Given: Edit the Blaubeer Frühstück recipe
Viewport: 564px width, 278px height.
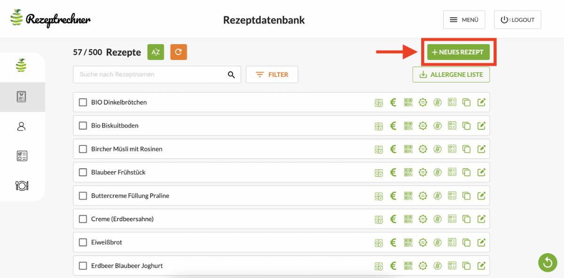Looking at the screenshot, I should [x=481, y=173].
